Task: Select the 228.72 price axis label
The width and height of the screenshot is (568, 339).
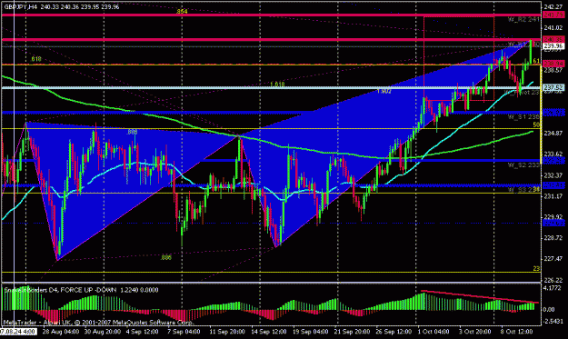Action: click(553, 238)
